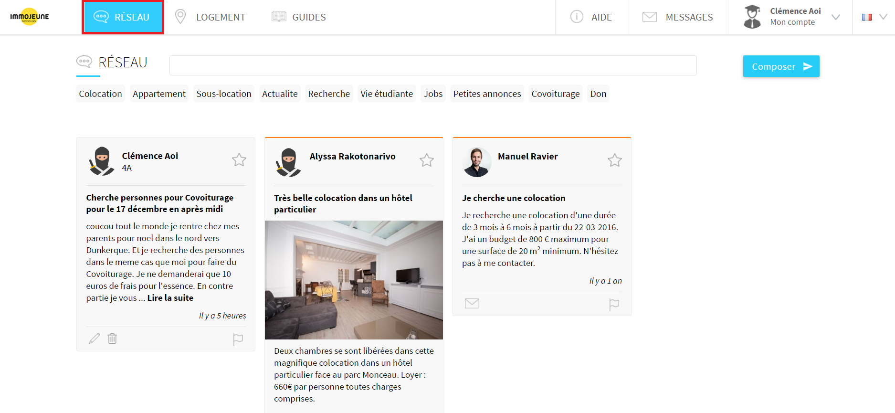Click the chat bubble icon beside RÉSEAU heading
The image size is (895, 413).
tap(84, 62)
